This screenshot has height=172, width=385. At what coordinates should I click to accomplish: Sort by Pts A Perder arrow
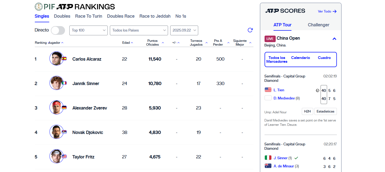coord(228,43)
